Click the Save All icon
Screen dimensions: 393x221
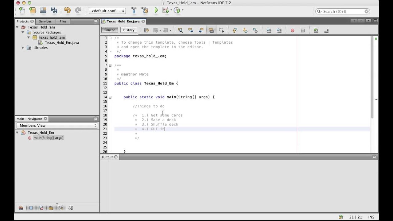[54, 10]
